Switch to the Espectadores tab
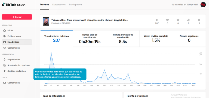Screen dimensions: 209x98 click(x=59, y=5)
